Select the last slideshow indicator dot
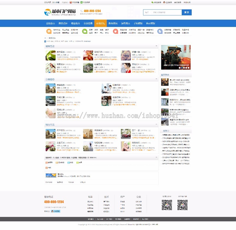 [189, 68]
